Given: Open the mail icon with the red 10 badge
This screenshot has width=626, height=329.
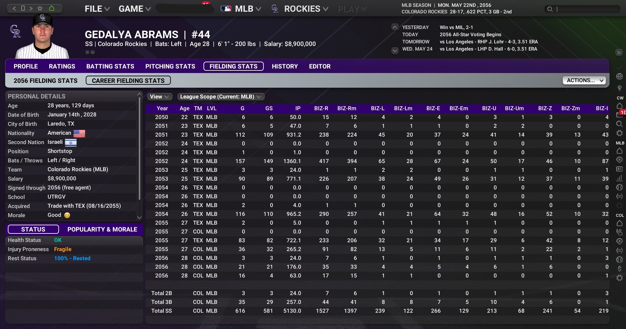Looking at the screenshot, I should 619,115.
